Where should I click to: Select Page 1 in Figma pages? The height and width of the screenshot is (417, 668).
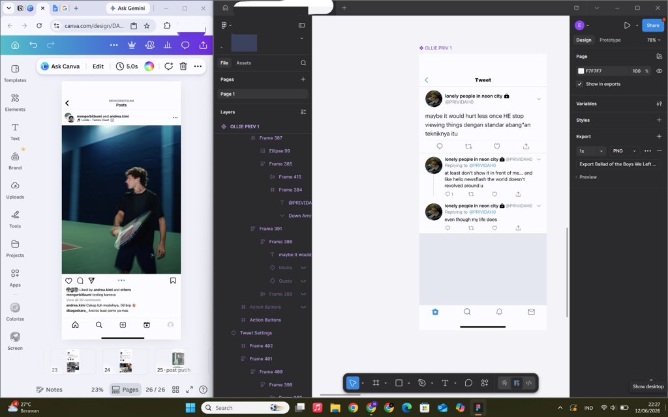pyautogui.click(x=262, y=94)
